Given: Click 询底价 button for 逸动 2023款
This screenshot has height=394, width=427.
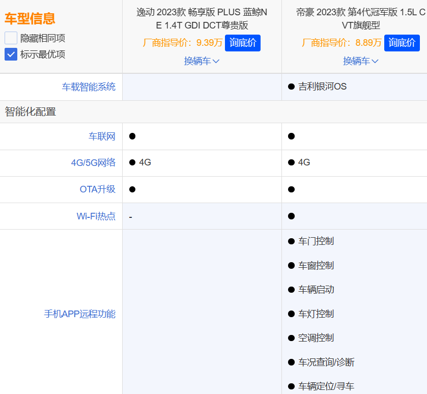Looking at the screenshot, I should click(242, 43).
